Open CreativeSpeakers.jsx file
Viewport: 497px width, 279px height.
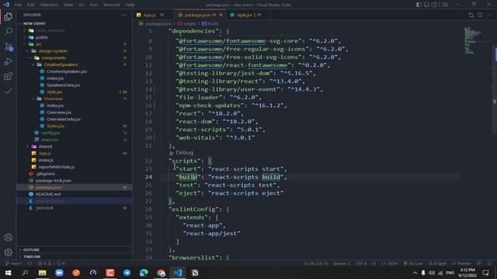coord(67,71)
